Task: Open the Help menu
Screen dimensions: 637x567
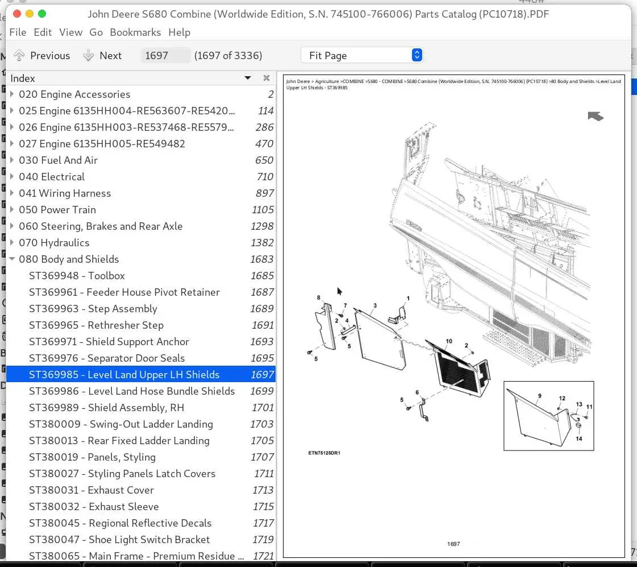Action: pos(179,32)
